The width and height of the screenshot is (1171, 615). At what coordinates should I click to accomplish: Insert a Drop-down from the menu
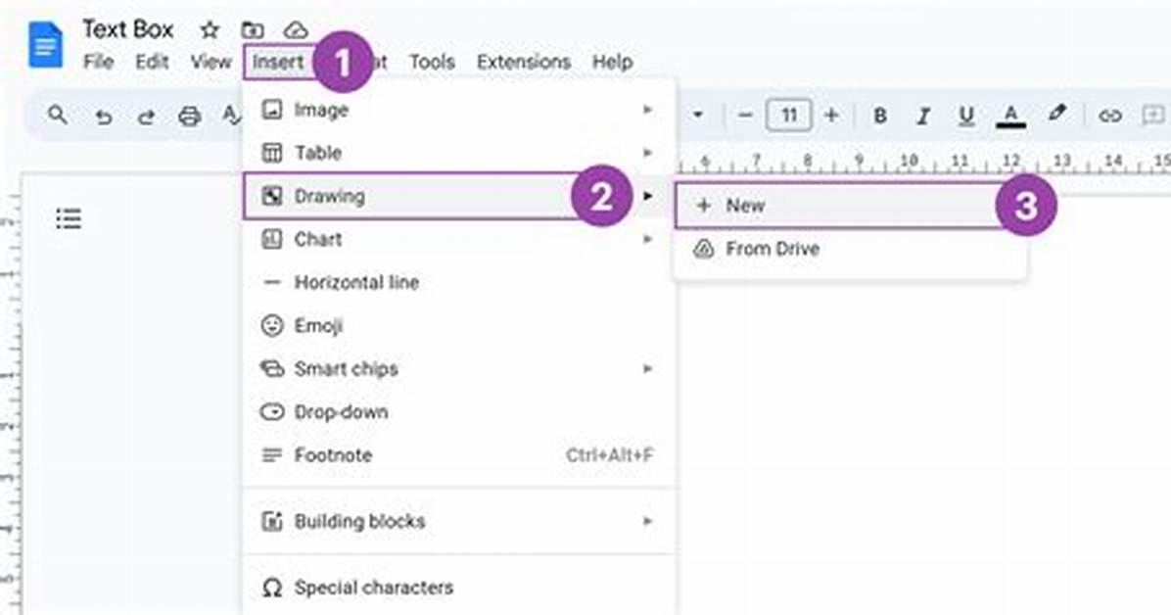[x=459, y=411]
